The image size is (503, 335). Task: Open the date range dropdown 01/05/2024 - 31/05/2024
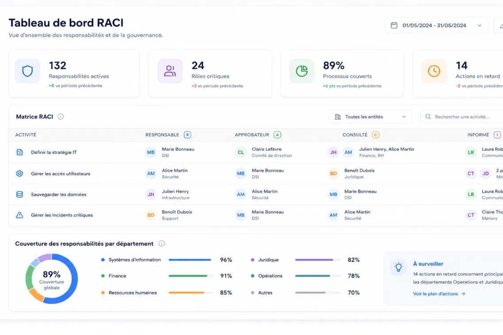(436, 25)
